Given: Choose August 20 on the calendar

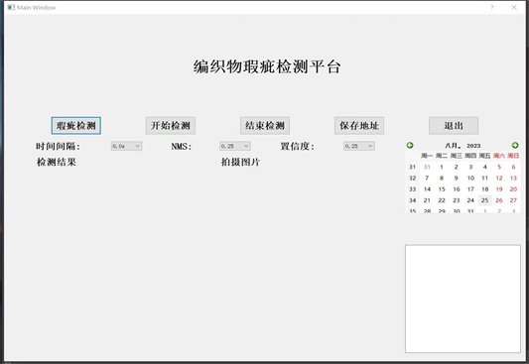Looking at the screenshot, I should click(x=513, y=189).
